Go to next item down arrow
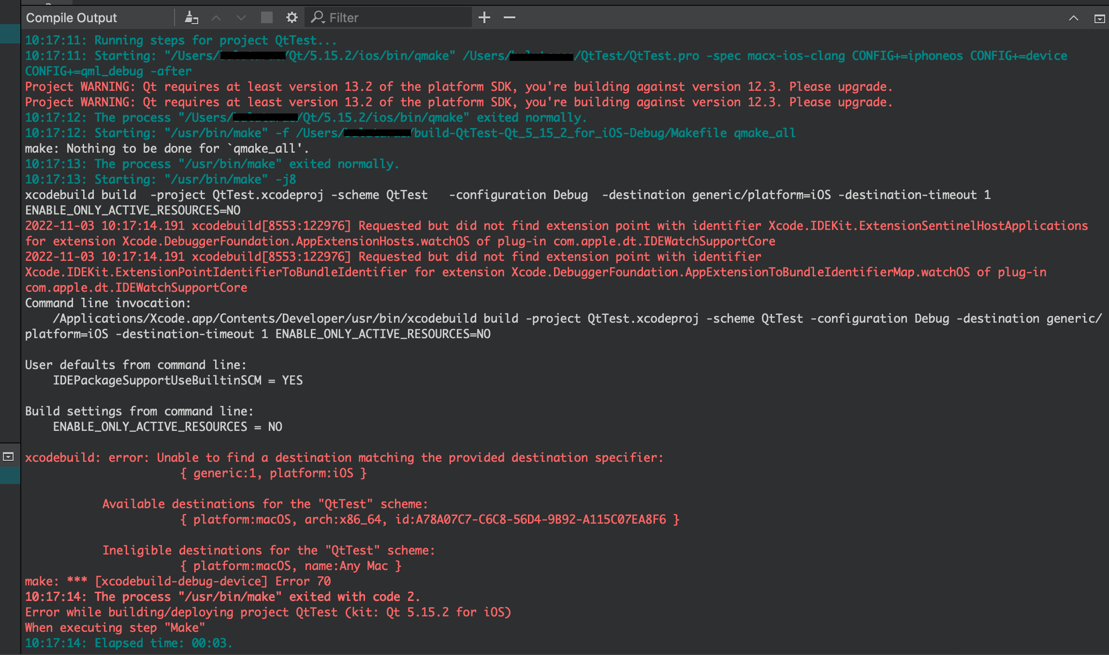The height and width of the screenshot is (655, 1109). [241, 18]
